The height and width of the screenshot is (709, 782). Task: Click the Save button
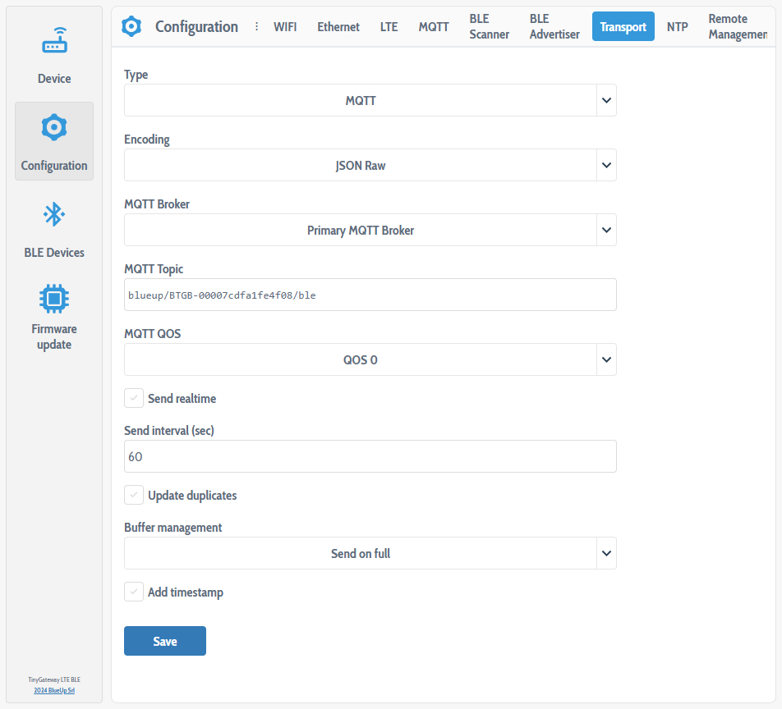[164, 641]
